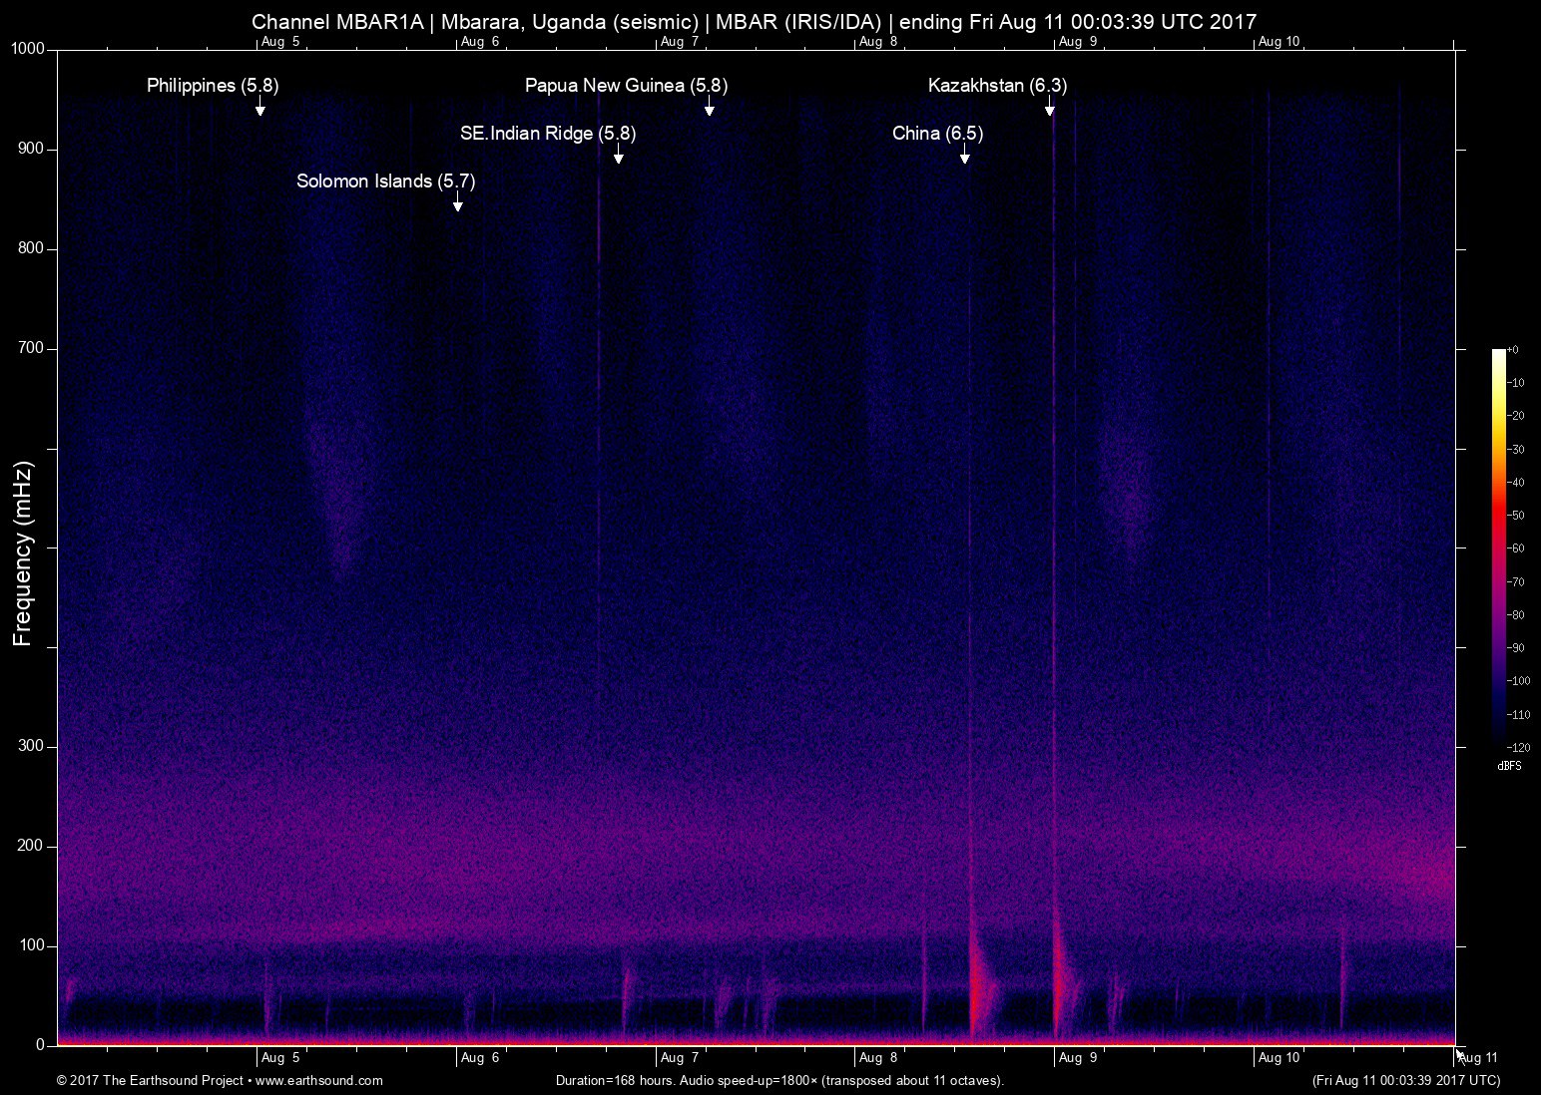The width and height of the screenshot is (1541, 1095).
Task: Click the Aug 6 bottom axis date label
Action: (481, 1057)
